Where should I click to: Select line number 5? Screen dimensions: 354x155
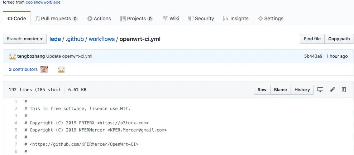point(16,130)
